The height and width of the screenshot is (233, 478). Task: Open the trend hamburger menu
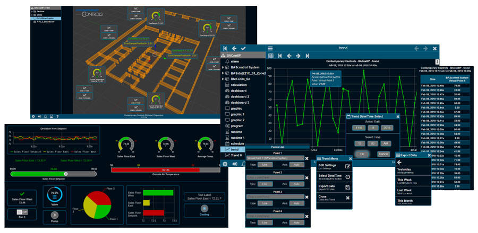[x=270, y=48]
